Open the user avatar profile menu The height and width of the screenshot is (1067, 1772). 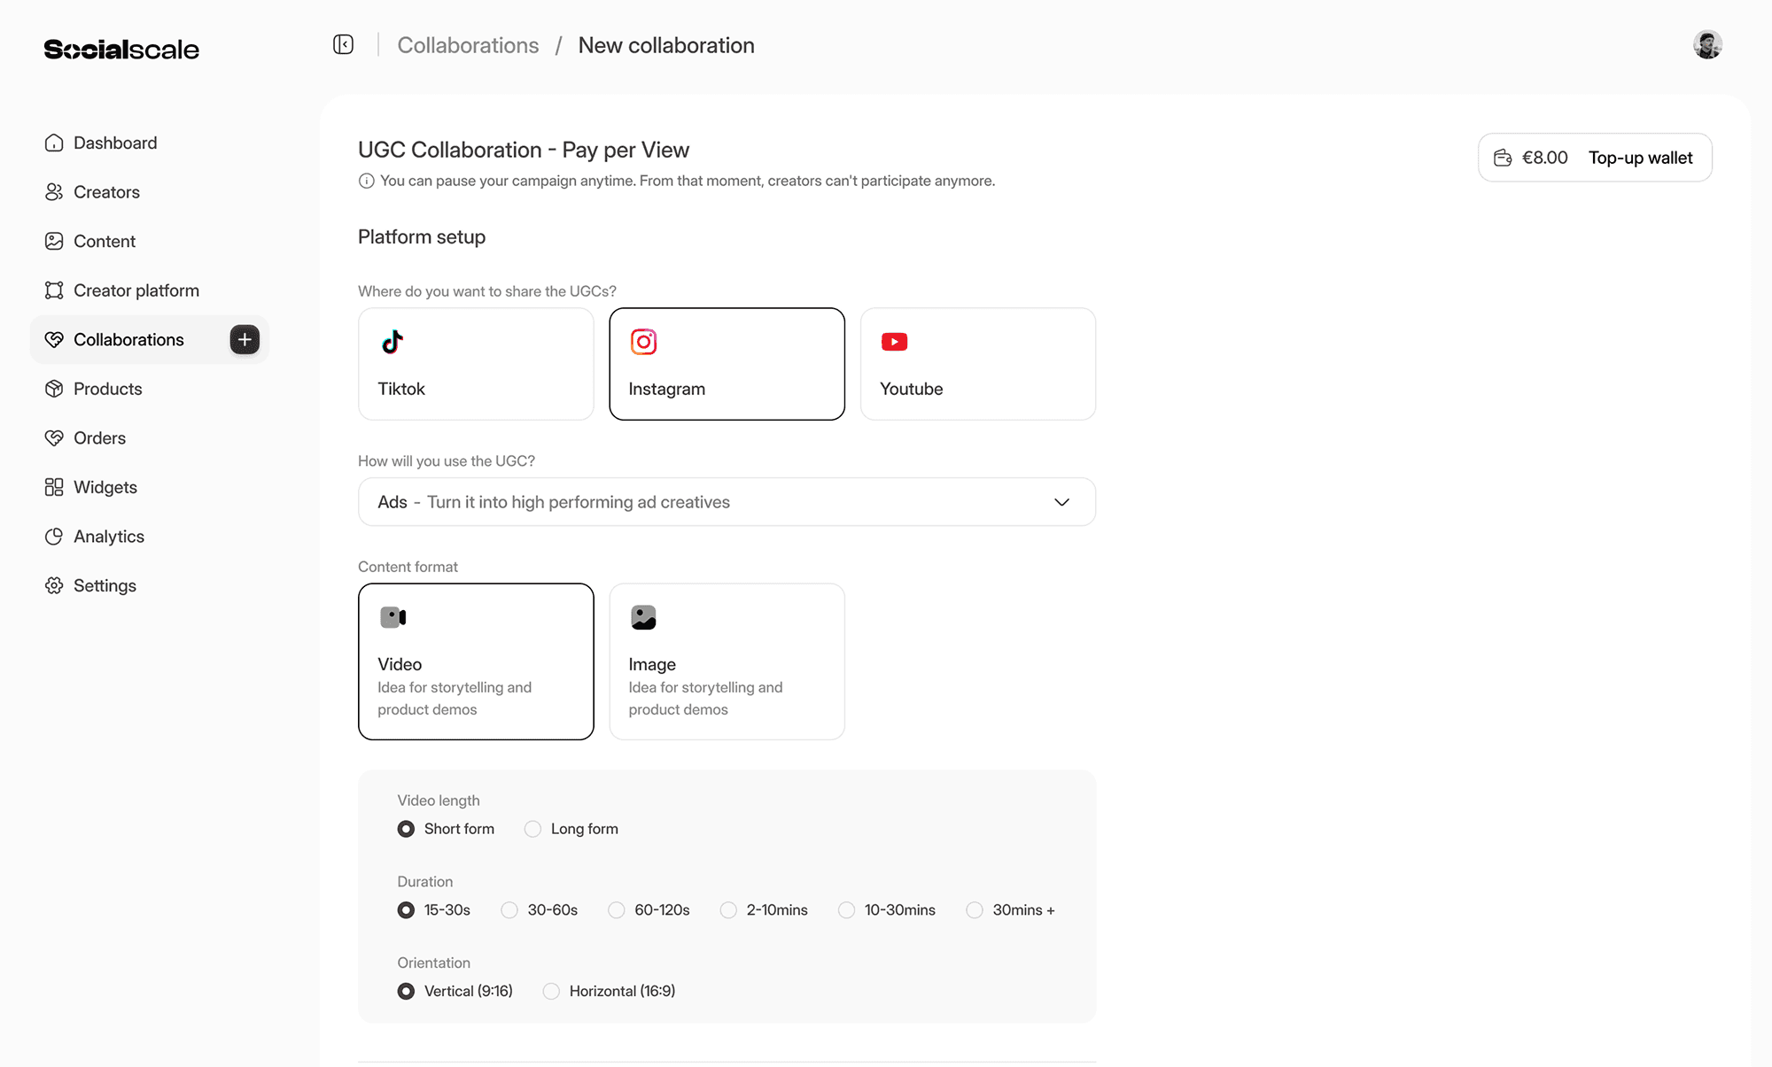(1706, 44)
